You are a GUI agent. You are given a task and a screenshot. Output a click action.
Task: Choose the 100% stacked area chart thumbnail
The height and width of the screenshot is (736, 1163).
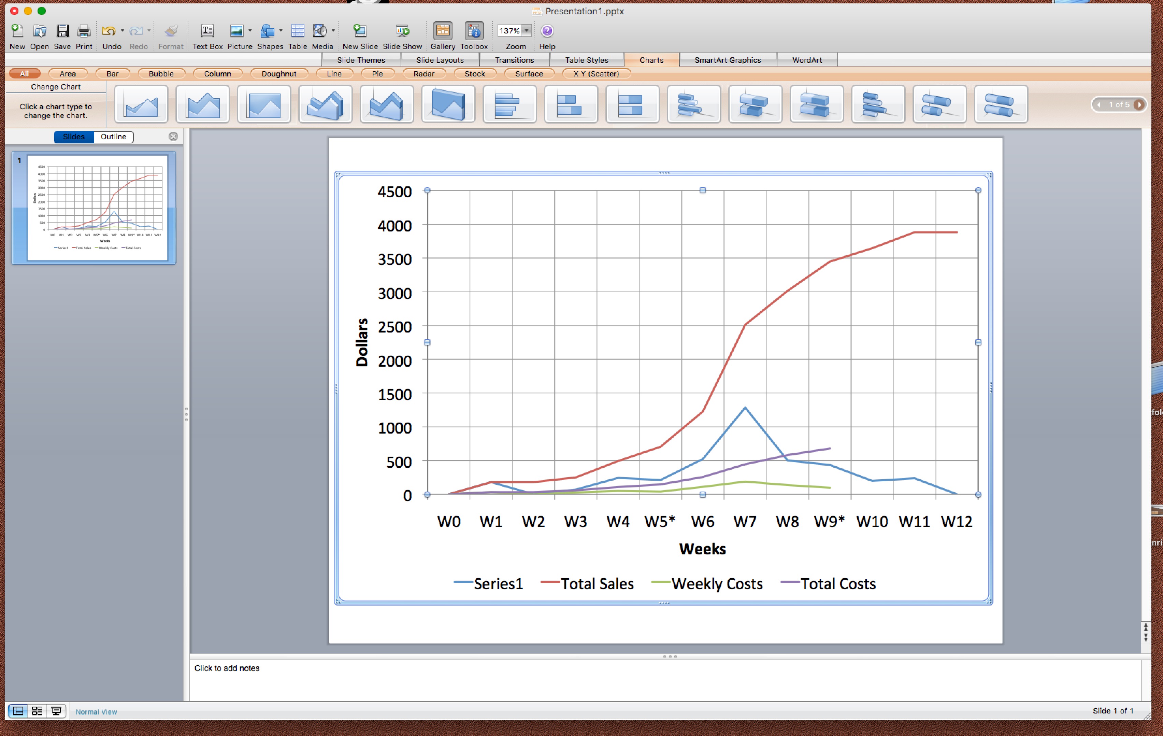click(x=264, y=104)
